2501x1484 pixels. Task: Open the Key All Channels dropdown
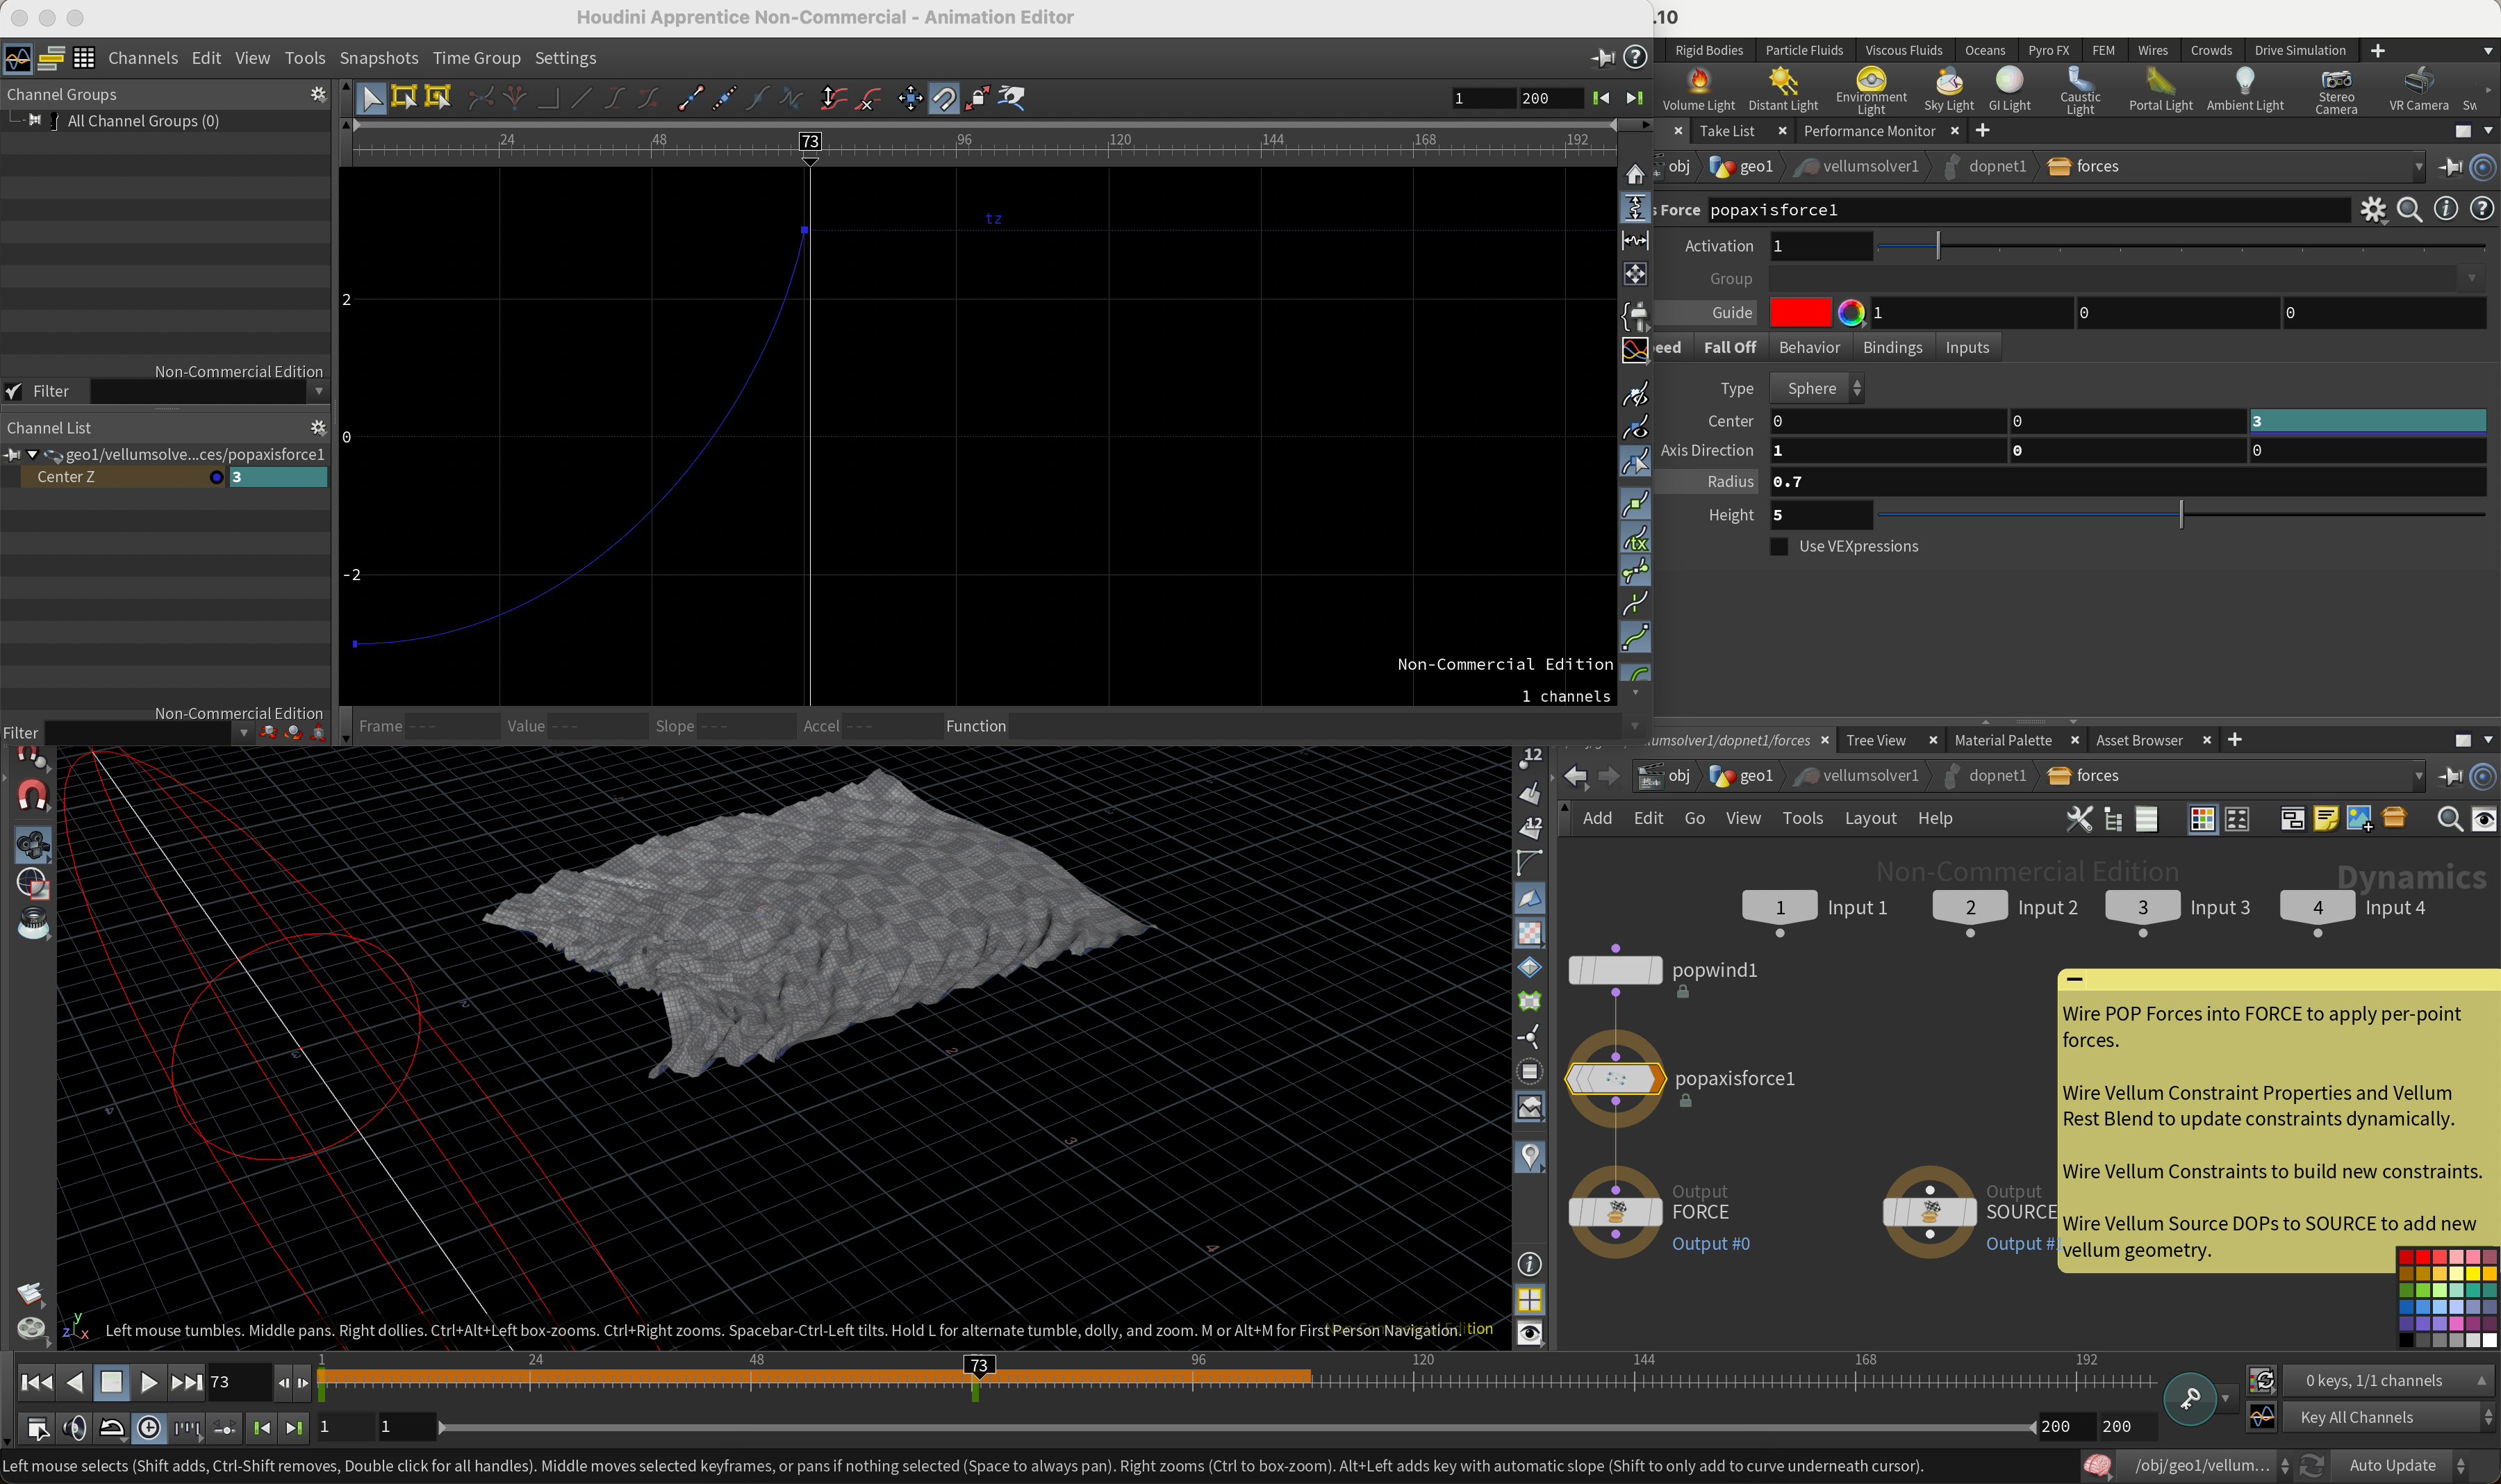[2368, 1417]
